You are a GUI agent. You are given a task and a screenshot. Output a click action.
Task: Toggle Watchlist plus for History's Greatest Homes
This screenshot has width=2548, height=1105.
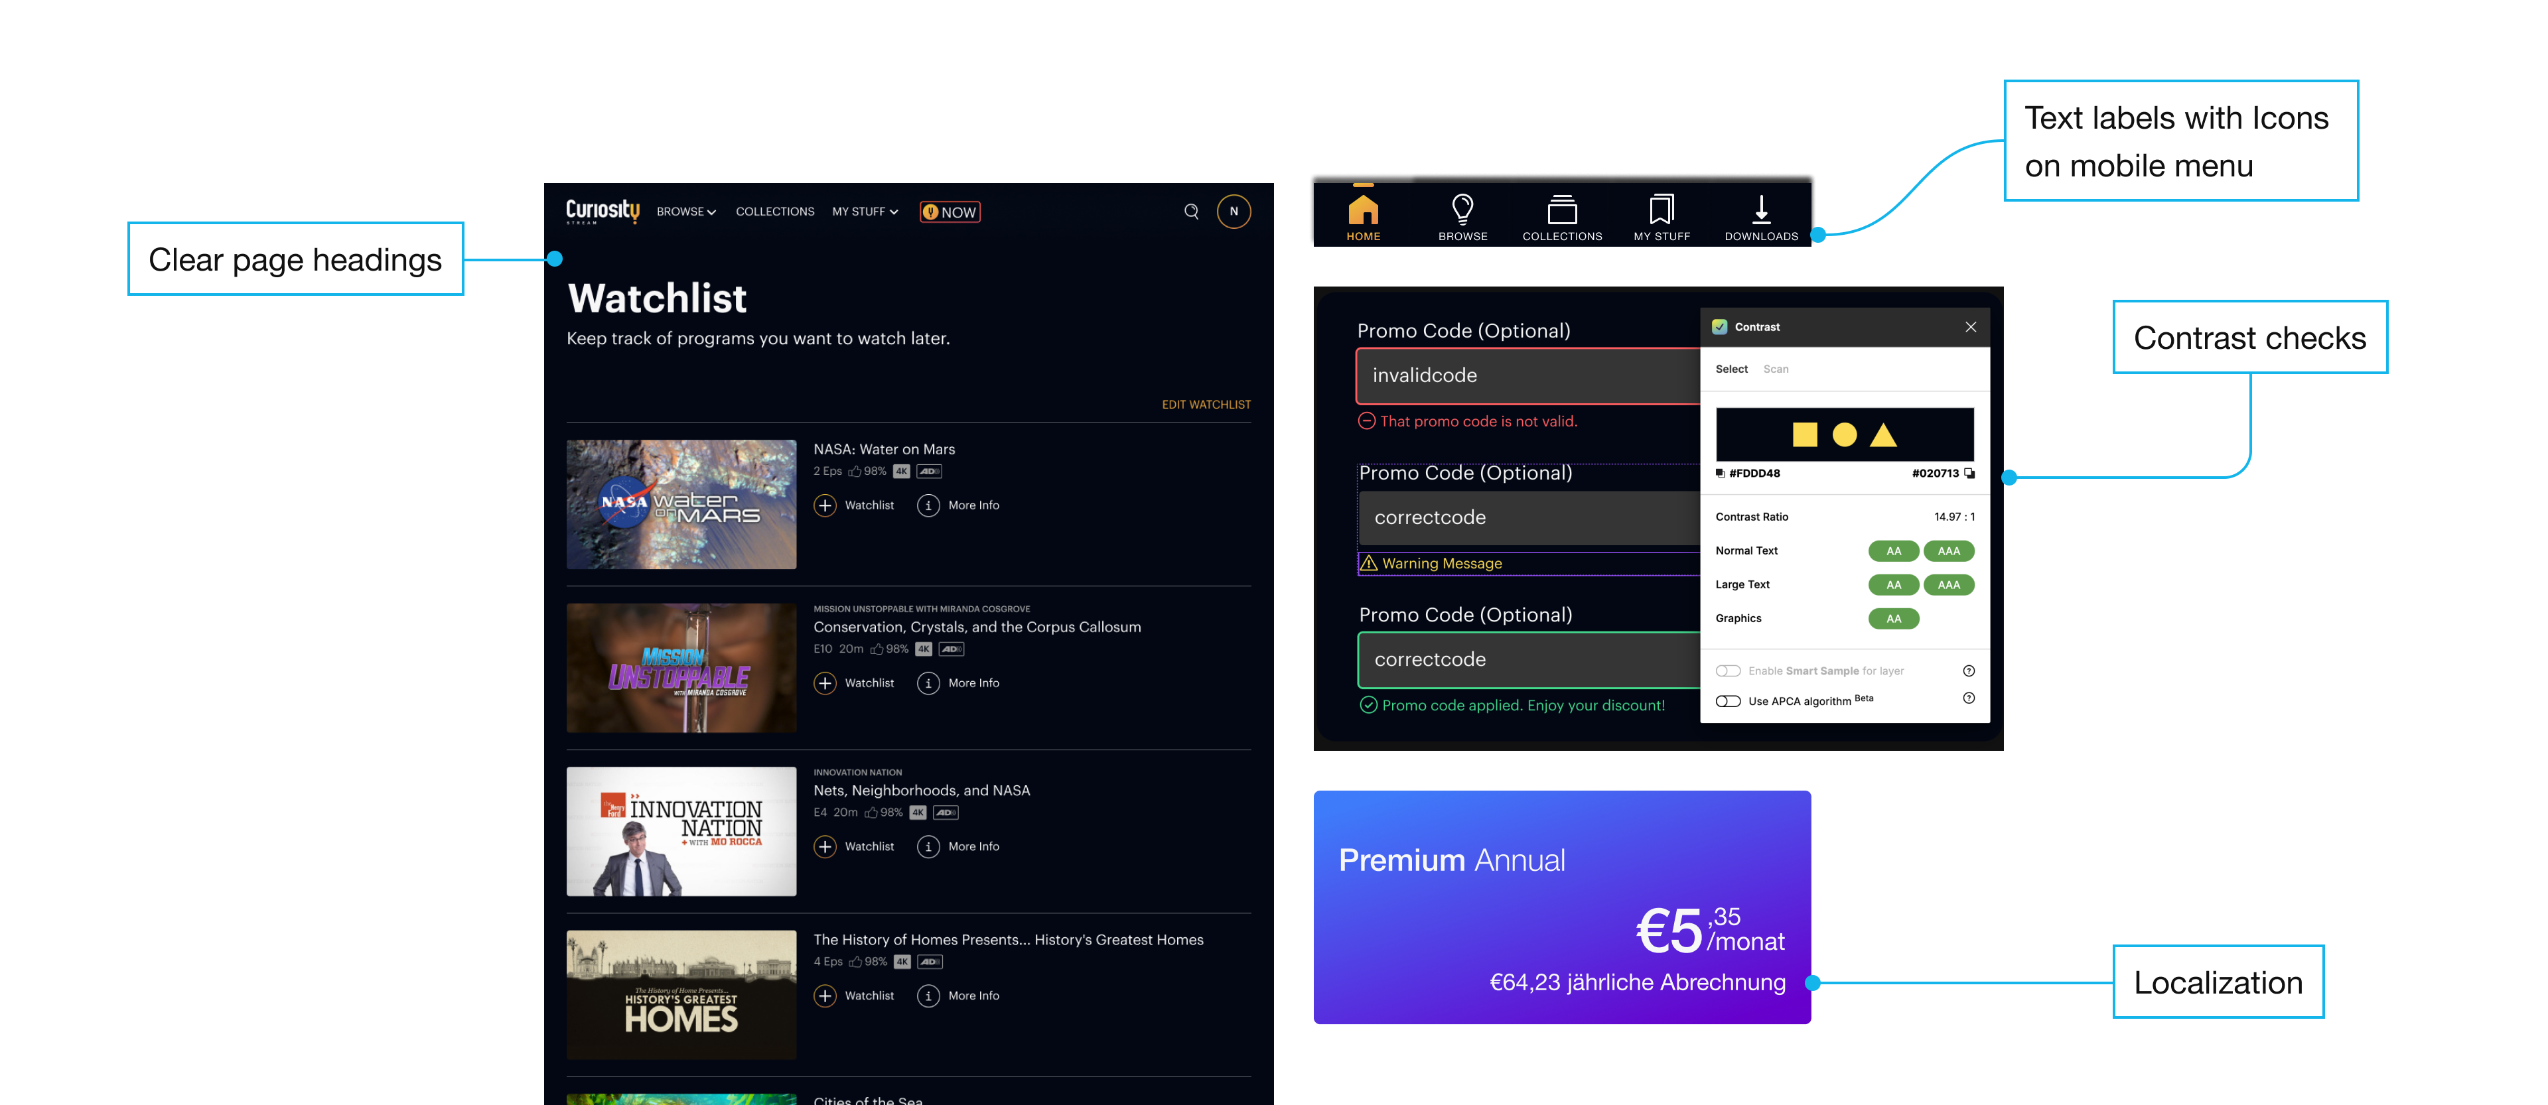(825, 996)
